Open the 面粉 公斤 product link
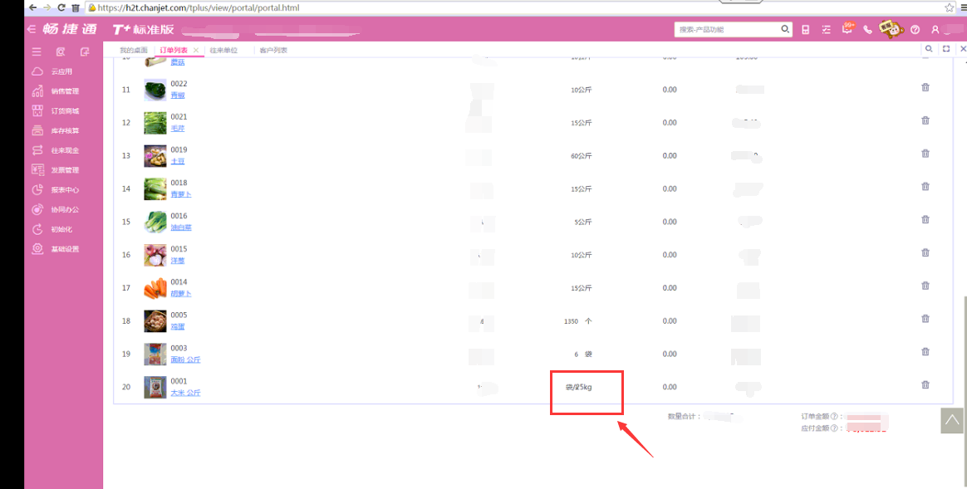This screenshot has width=967, height=489. point(185,359)
